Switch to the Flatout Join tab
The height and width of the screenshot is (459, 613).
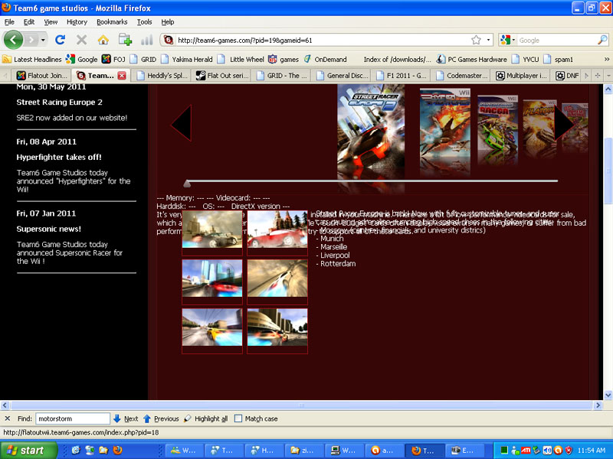[42, 75]
